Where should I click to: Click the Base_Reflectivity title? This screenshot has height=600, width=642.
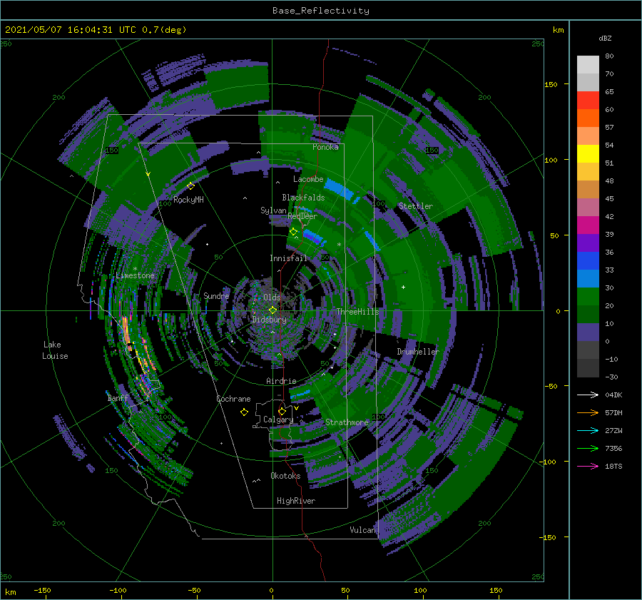pyautogui.click(x=321, y=11)
